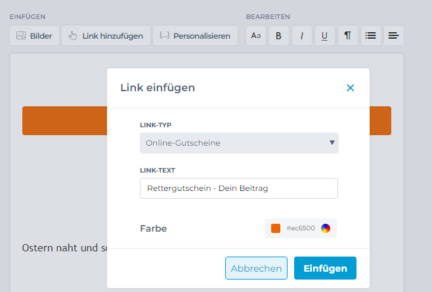432x292 pixels.
Task: Click the Bilder insert button
Action: (x=35, y=35)
